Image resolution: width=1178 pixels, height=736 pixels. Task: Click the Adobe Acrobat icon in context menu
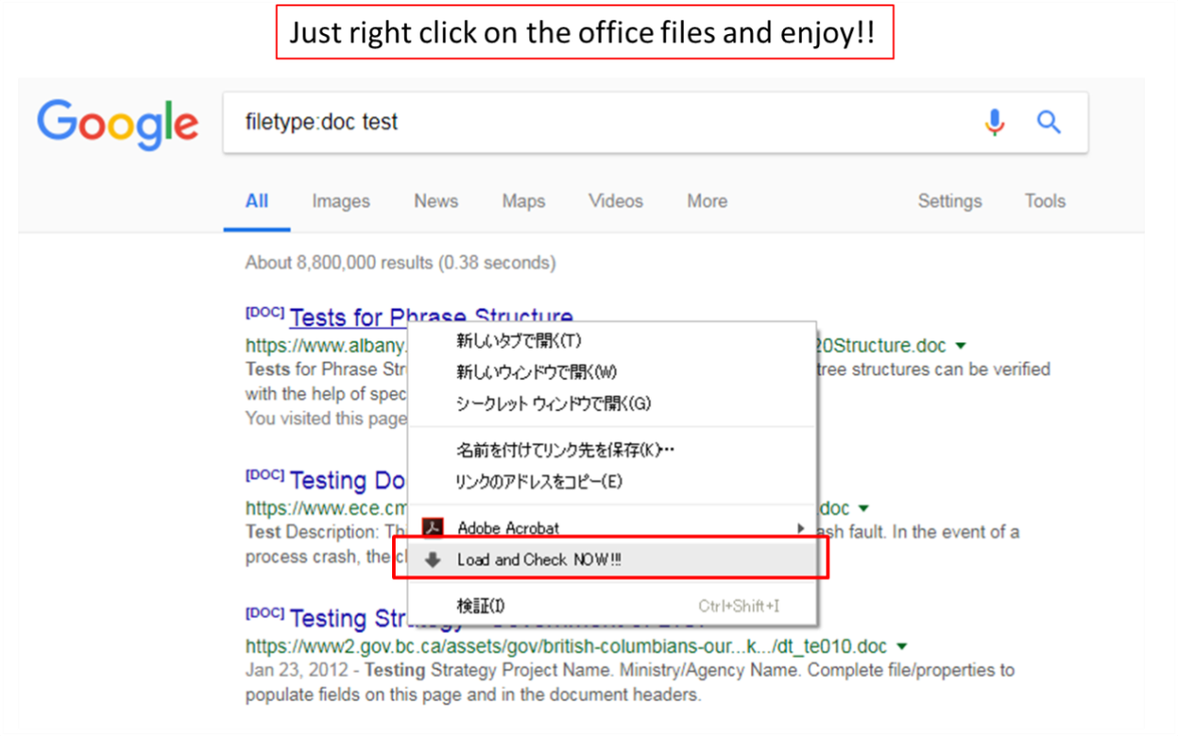(433, 528)
